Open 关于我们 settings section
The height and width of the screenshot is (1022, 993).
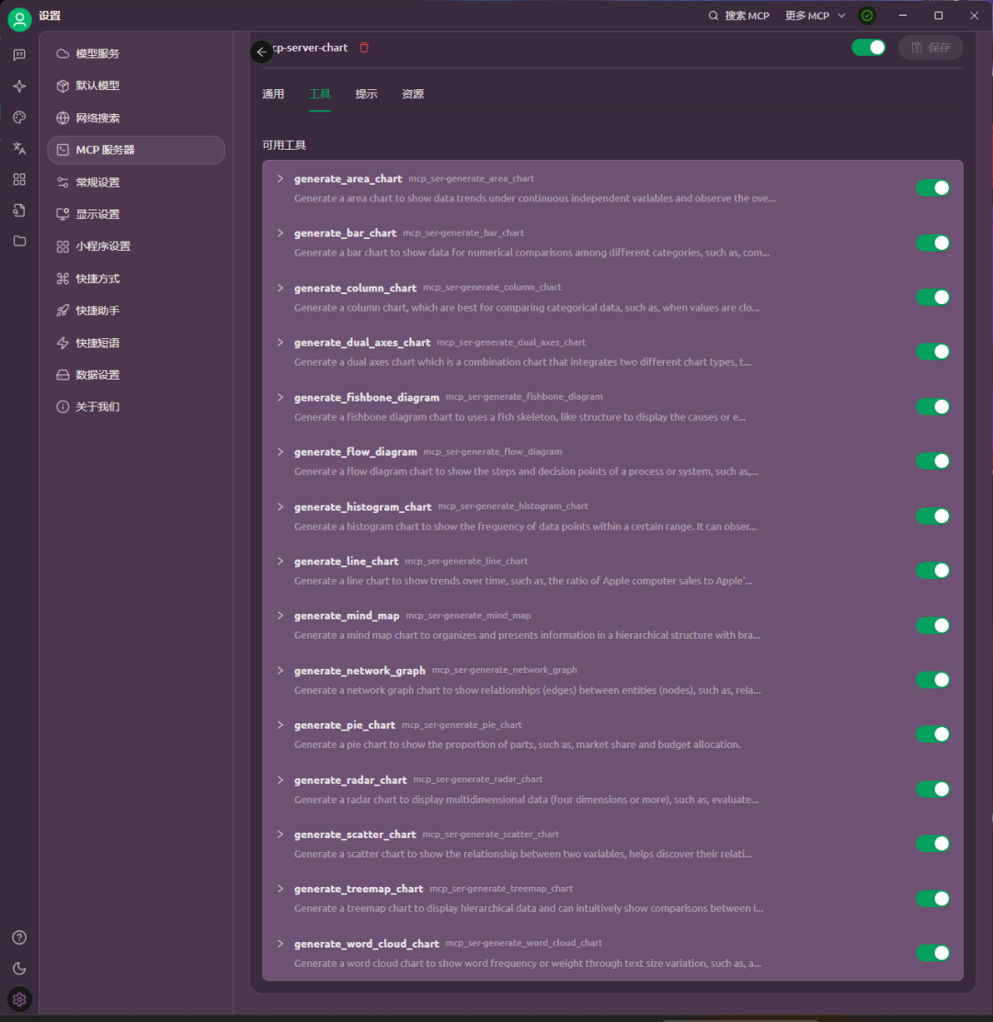pos(136,407)
